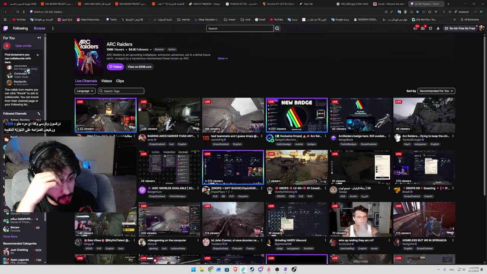Open BadgeHunt channel avatar
The height and width of the screenshot is (274, 487).
[142, 190]
